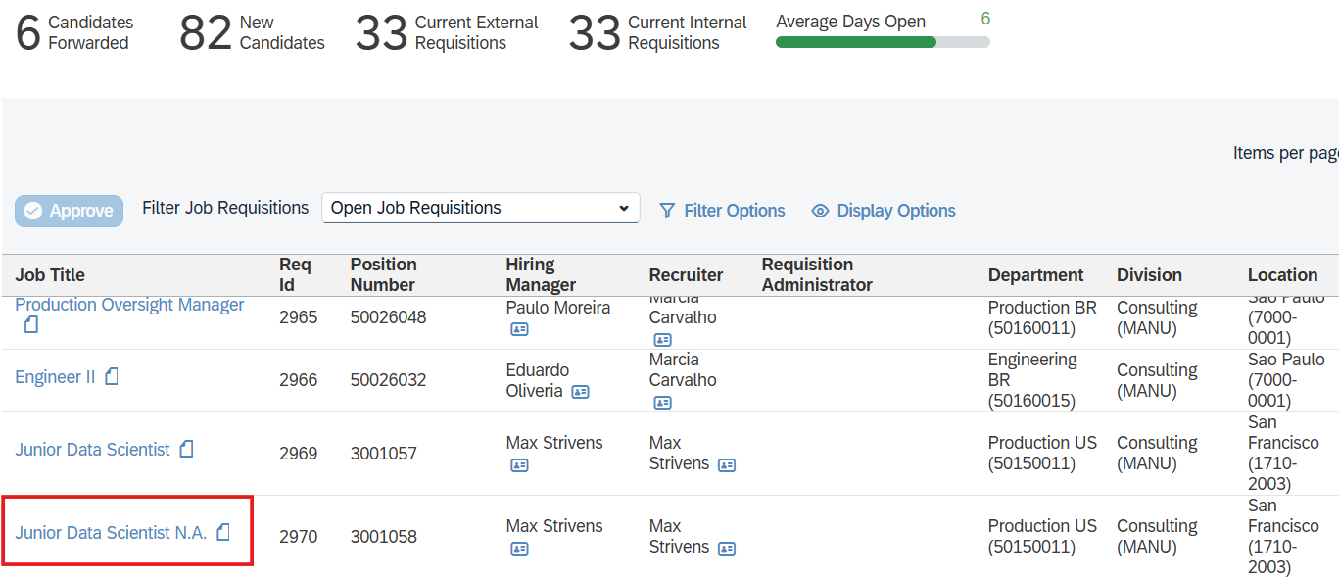Click Max Strivens hiring manager contact icon
The image size is (1339, 580).
pyautogui.click(x=519, y=465)
